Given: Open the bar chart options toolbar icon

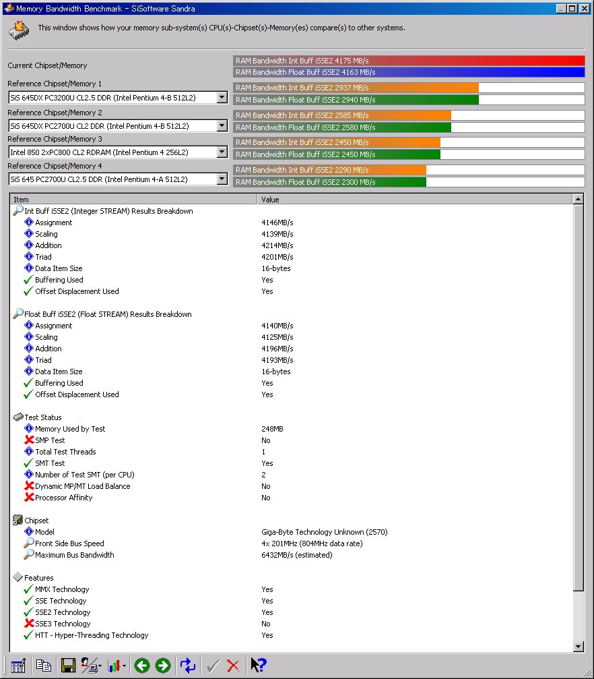Looking at the screenshot, I should pyautogui.click(x=117, y=666).
